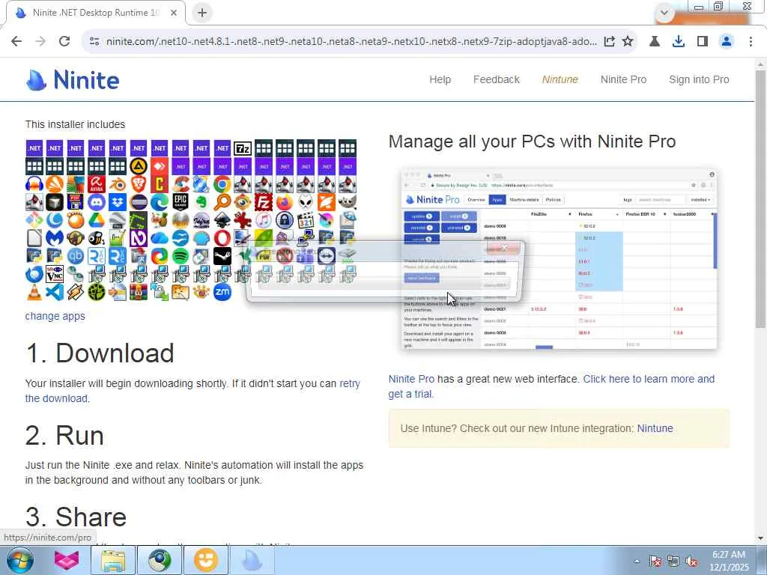This screenshot has width=767, height=575.
Task: Click the qBittorrent app icon
Action: coord(76,256)
